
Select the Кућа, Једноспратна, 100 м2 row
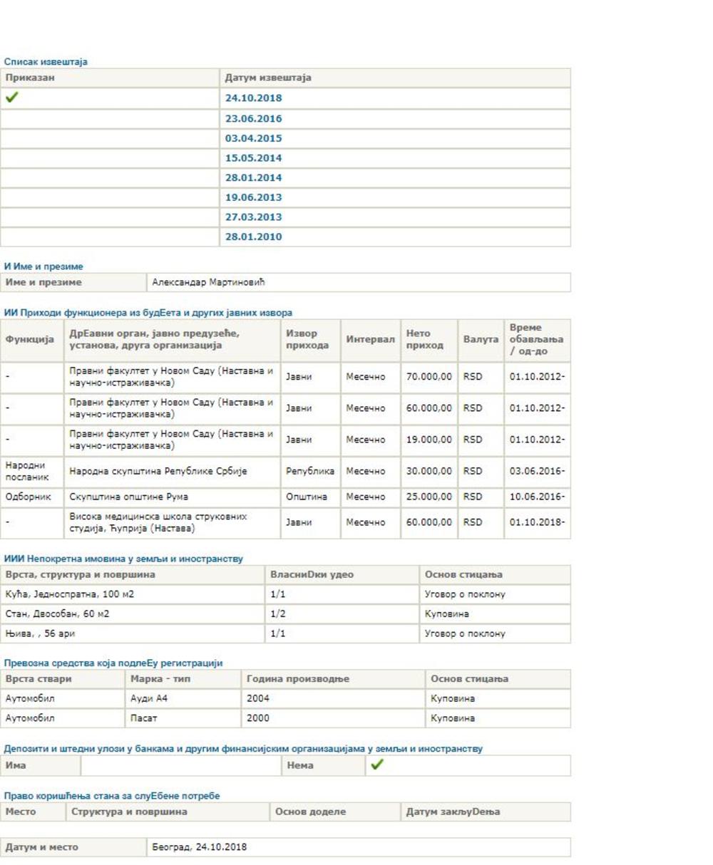point(70,594)
